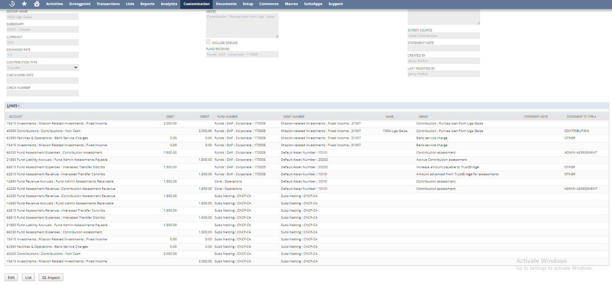This screenshot has height=285, width=612.
Task: Click the Check Number field
Action: (42, 93)
